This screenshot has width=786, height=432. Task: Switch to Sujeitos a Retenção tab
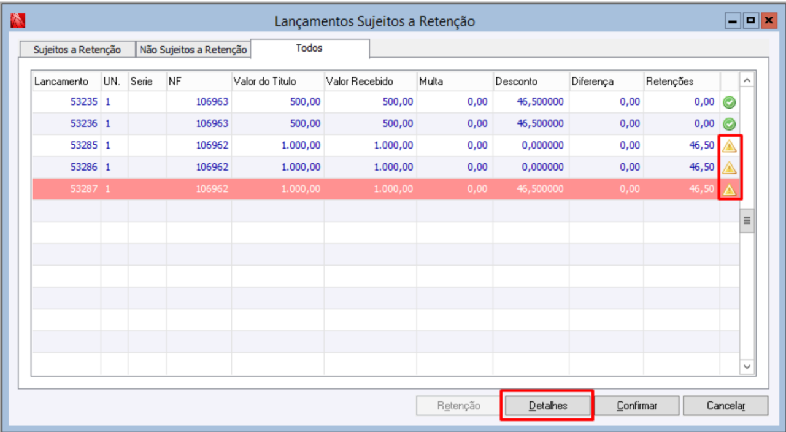(x=77, y=50)
